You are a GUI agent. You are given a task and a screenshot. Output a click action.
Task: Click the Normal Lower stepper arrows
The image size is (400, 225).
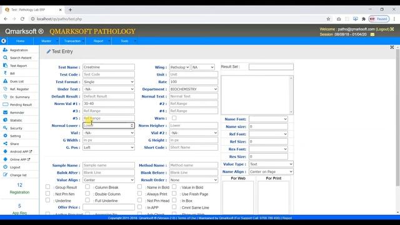pyautogui.click(x=132, y=126)
